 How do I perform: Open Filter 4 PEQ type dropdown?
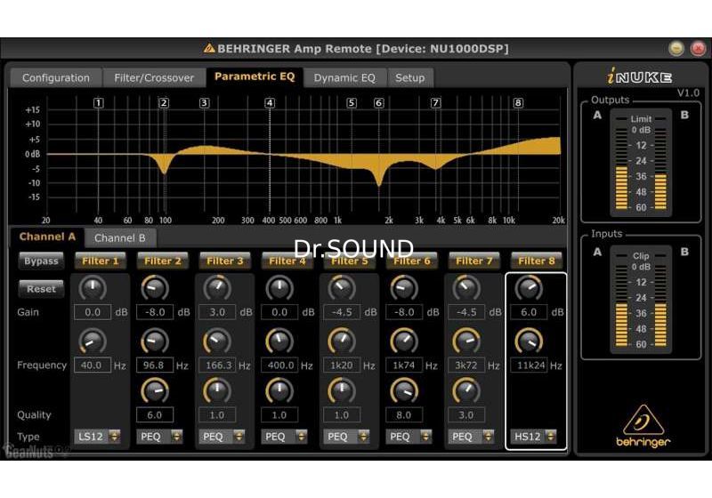(284, 437)
